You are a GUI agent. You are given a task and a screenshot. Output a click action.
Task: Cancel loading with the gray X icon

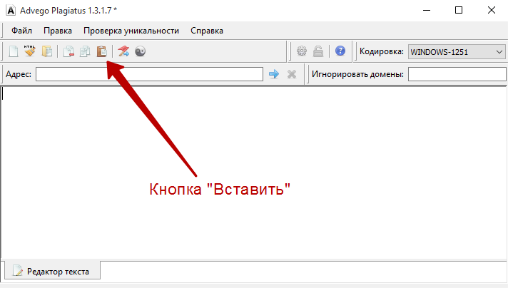point(292,74)
